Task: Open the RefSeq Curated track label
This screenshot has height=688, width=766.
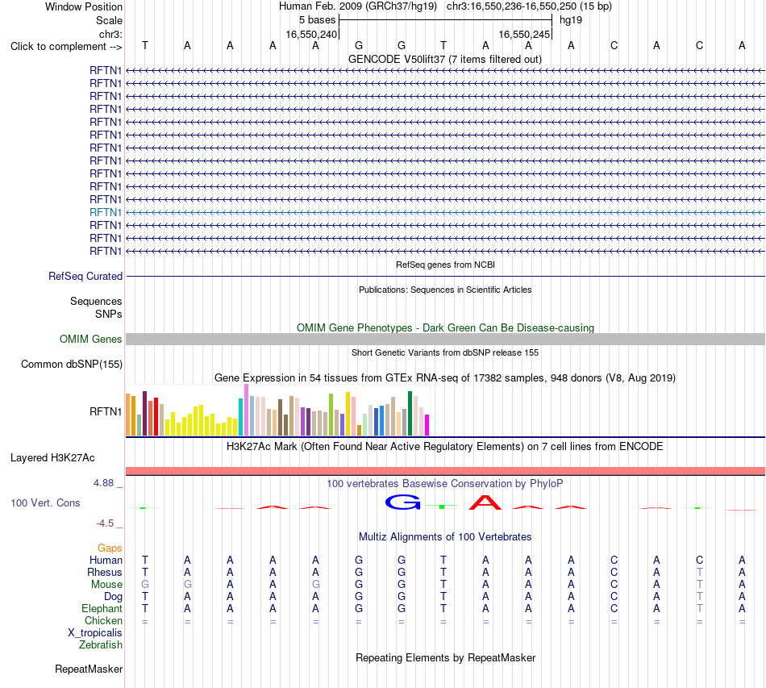Action: point(85,276)
